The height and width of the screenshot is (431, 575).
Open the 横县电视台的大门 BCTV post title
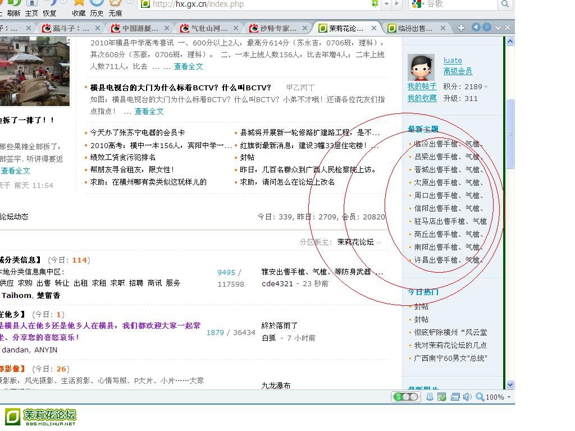coord(180,88)
